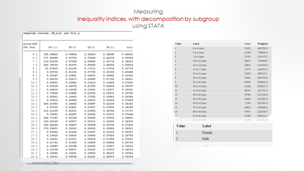Click the red 'Inequality indices' subtitle text
The height and width of the screenshot is (171, 304).
148,19
